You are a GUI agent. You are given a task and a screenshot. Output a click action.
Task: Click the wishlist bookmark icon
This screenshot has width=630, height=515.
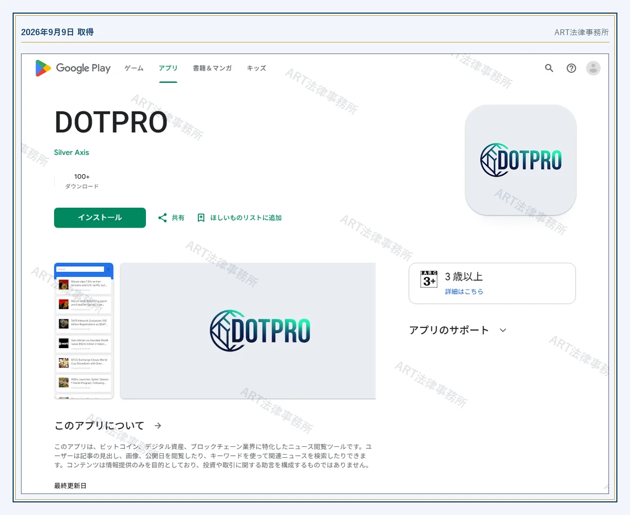(x=201, y=218)
